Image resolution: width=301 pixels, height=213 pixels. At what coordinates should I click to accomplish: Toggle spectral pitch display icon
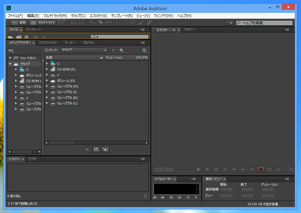(81, 23)
